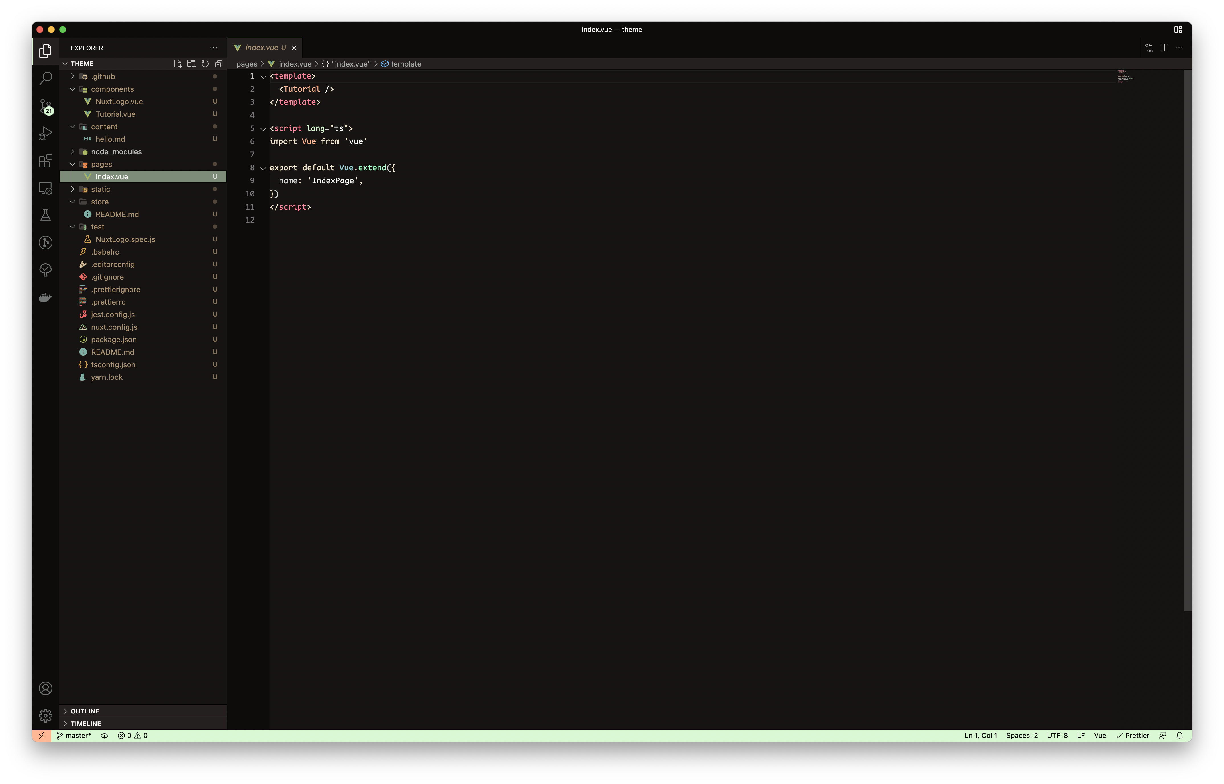1224x784 pixels.
Task: Click the New File icon in explorer
Action: 177,64
